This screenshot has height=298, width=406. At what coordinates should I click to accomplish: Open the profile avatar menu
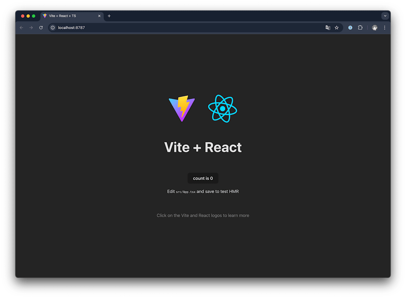point(375,28)
